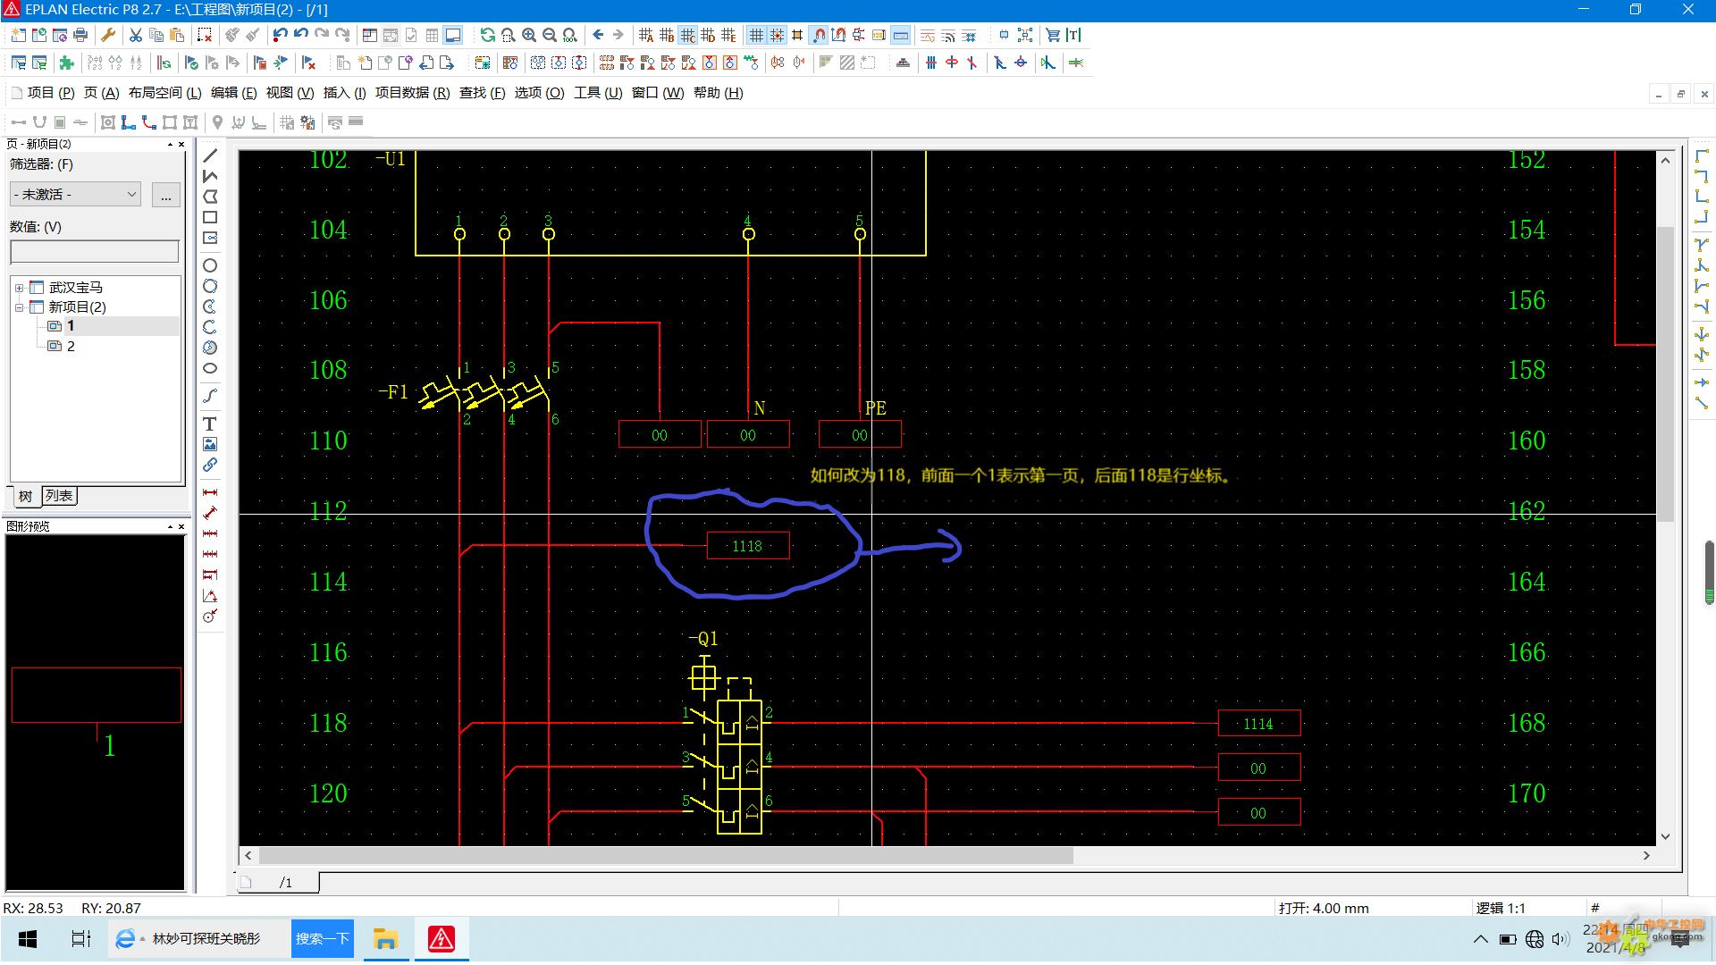
Task: Toggle grid display on/off
Action: point(756,35)
